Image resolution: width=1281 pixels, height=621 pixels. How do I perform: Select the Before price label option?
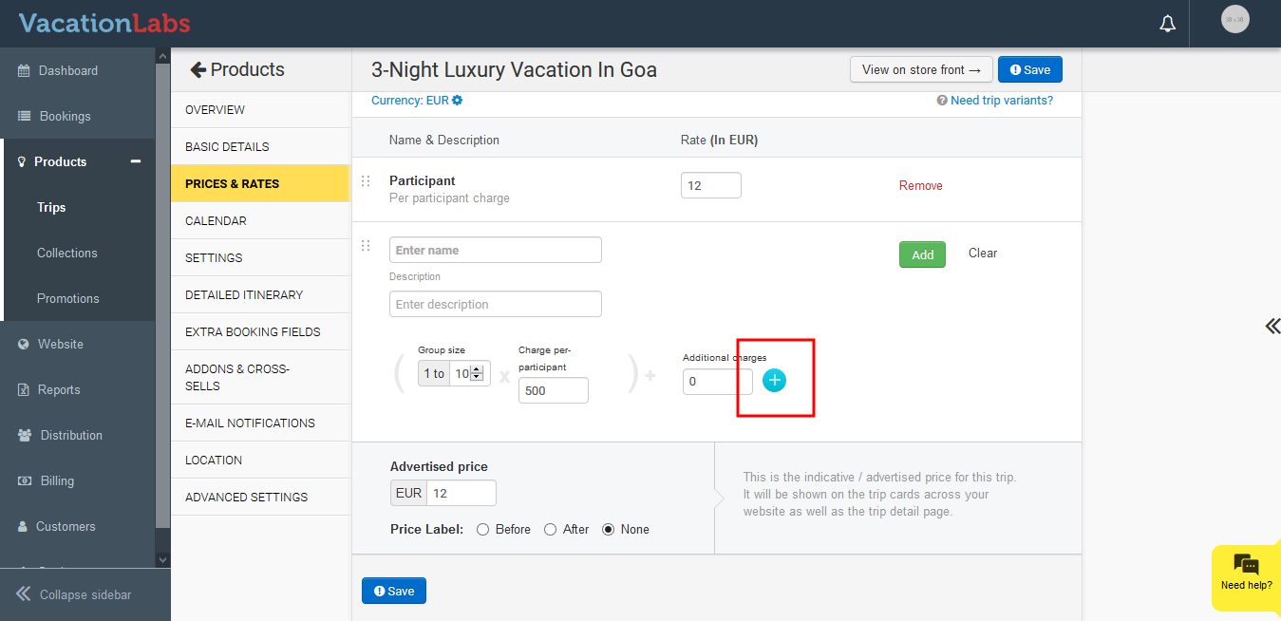pyautogui.click(x=483, y=530)
